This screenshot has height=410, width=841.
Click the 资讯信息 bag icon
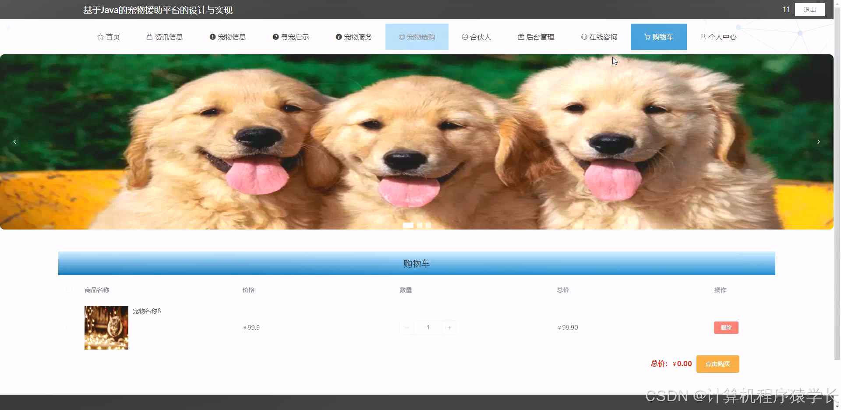click(148, 37)
